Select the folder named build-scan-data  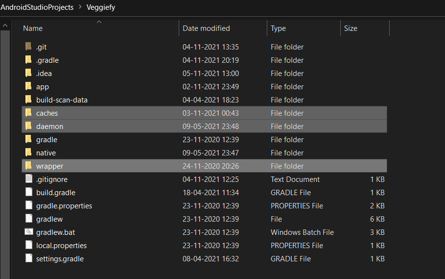62,100
